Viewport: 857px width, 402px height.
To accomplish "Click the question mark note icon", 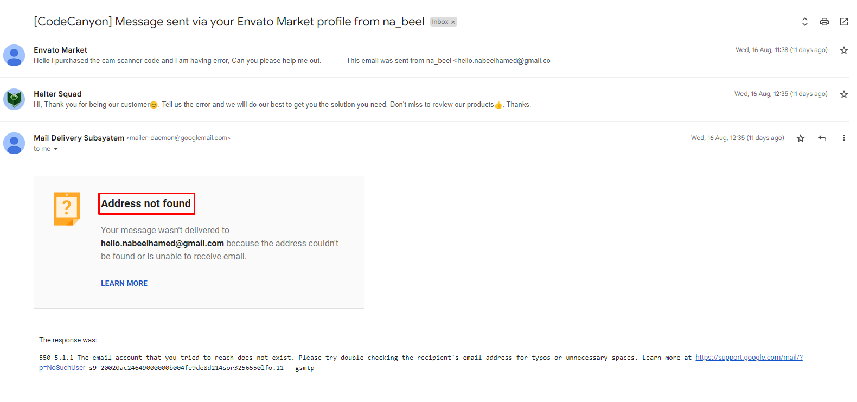I will [67, 208].
